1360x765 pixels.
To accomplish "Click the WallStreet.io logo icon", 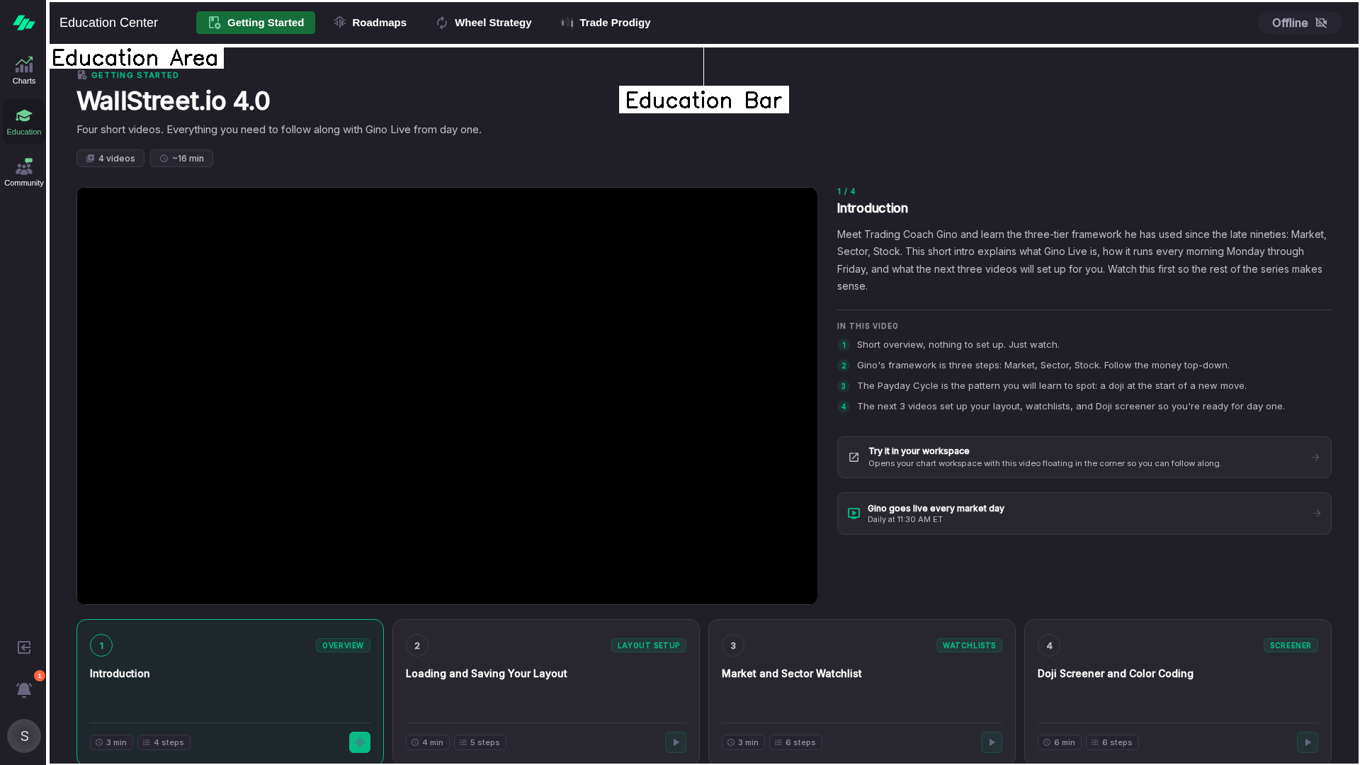I will tap(23, 23).
